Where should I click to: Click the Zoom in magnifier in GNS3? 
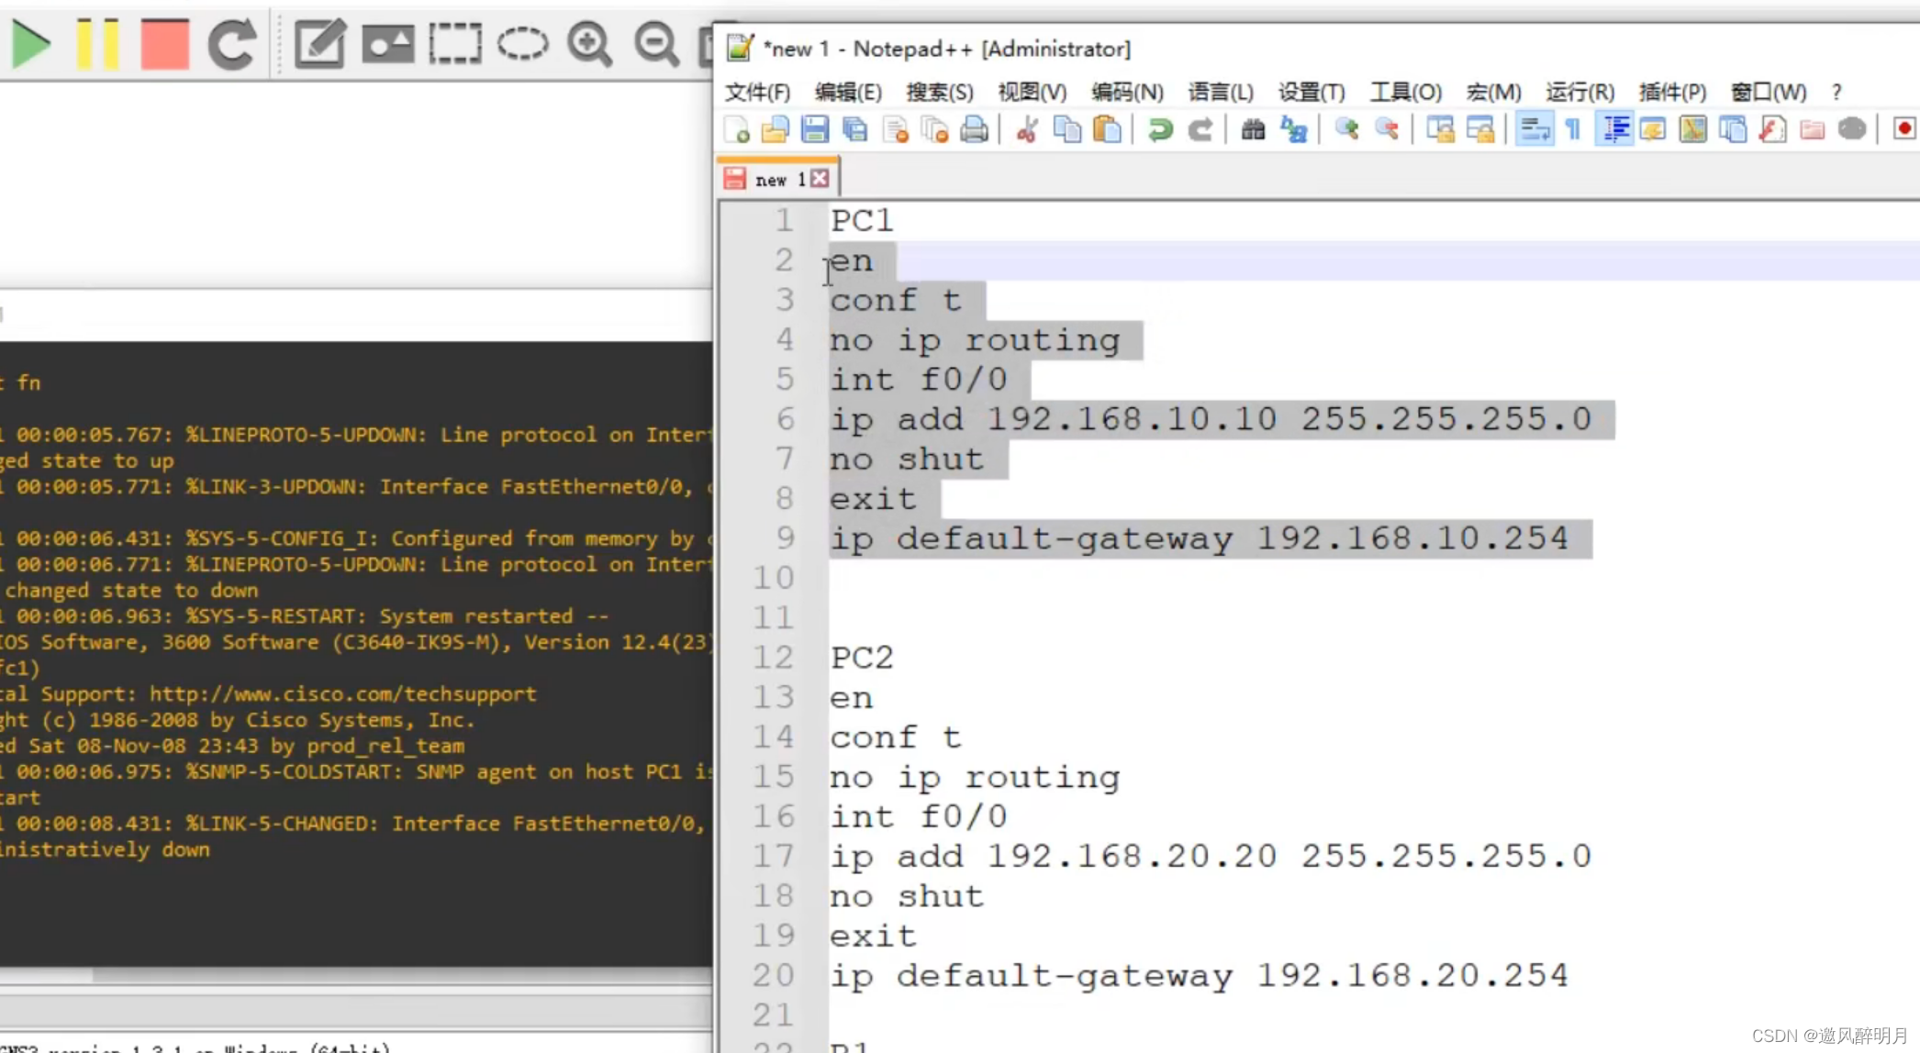[x=589, y=44]
